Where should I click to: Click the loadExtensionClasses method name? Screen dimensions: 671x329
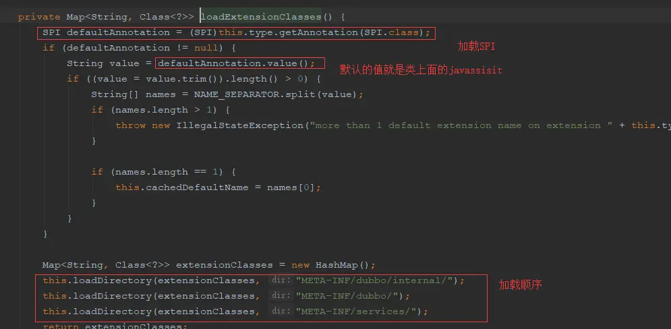(x=261, y=17)
